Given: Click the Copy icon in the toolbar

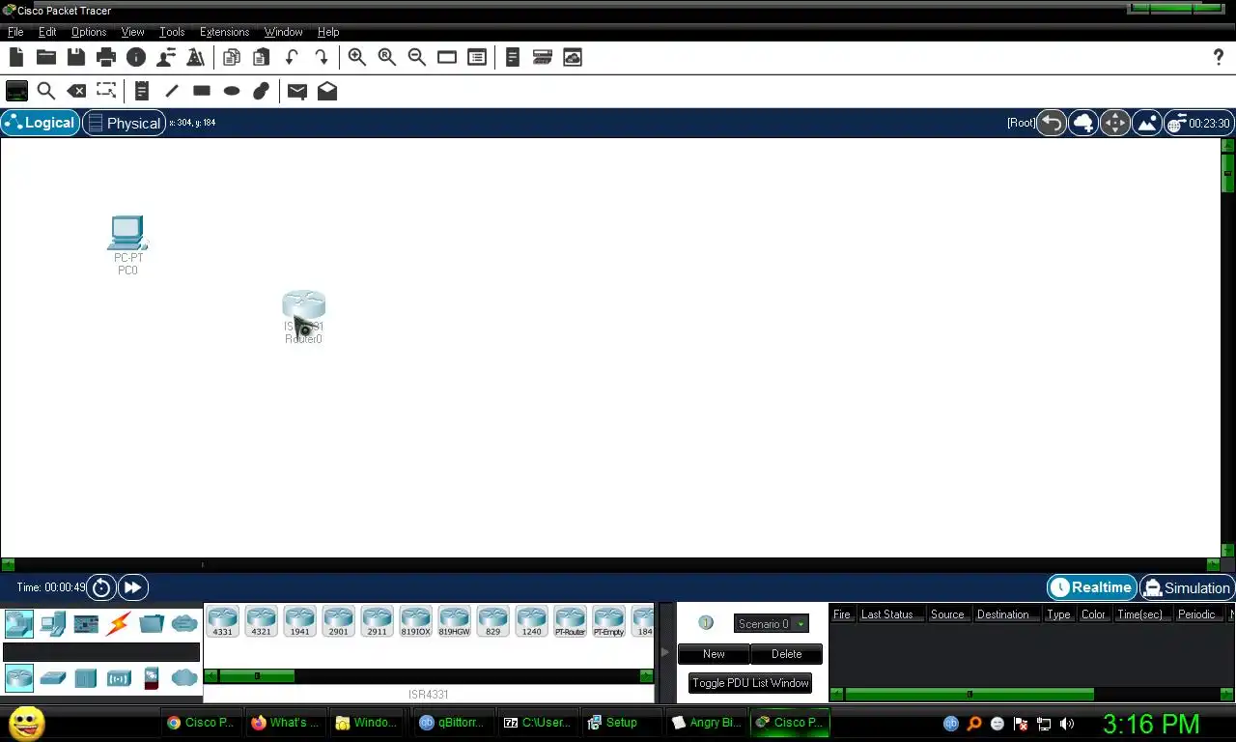Looking at the screenshot, I should pyautogui.click(x=232, y=57).
